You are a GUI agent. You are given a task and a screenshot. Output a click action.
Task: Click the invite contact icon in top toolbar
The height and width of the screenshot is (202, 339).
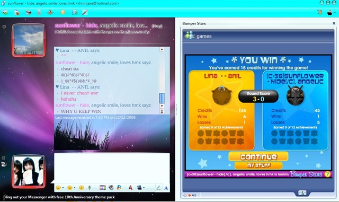(x=5, y=13)
